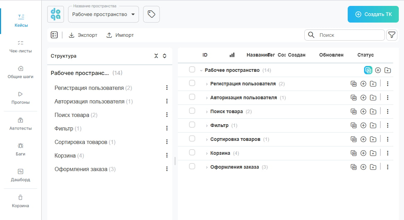Click the tag icon next to workspace selector
Image resolution: width=404 pixels, height=220 pixels.
151,14
